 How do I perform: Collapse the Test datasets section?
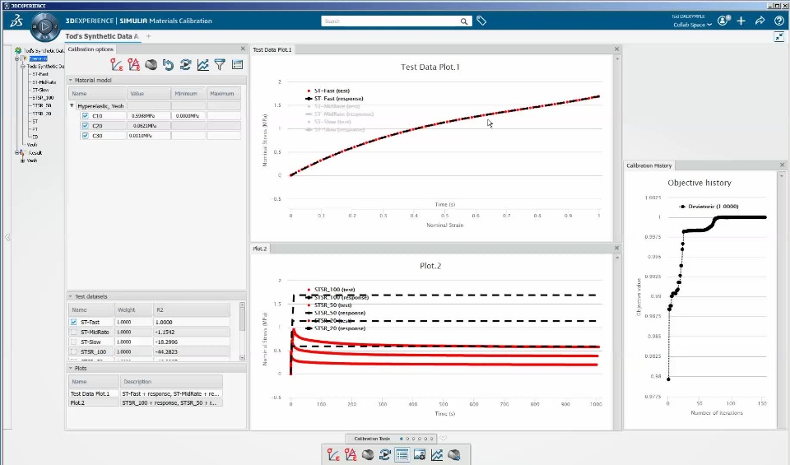tap(71, 296)
